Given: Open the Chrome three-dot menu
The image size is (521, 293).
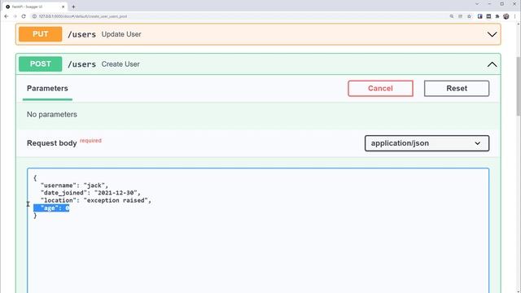Looking at the screenshot, I should coord(514,16).
